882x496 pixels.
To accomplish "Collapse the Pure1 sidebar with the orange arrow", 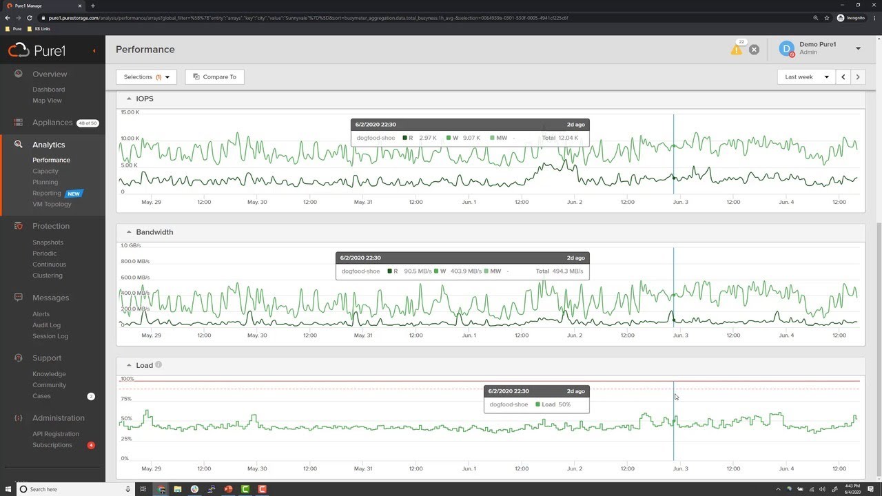I will (94, 50).
